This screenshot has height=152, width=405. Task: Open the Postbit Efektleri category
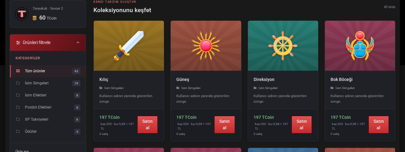click(48, 107)
